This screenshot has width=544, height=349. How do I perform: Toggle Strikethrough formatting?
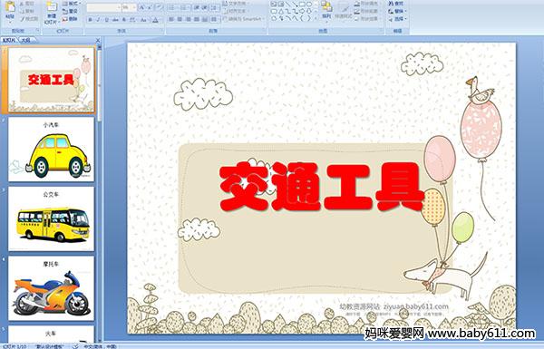tap(115, 20)
